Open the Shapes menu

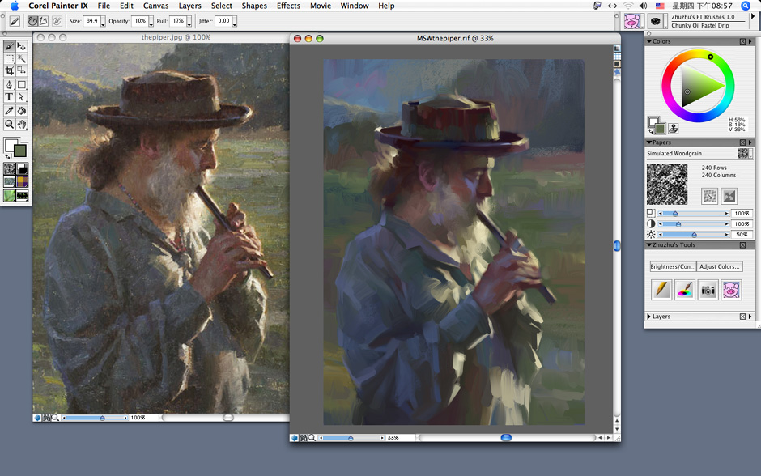254,6
